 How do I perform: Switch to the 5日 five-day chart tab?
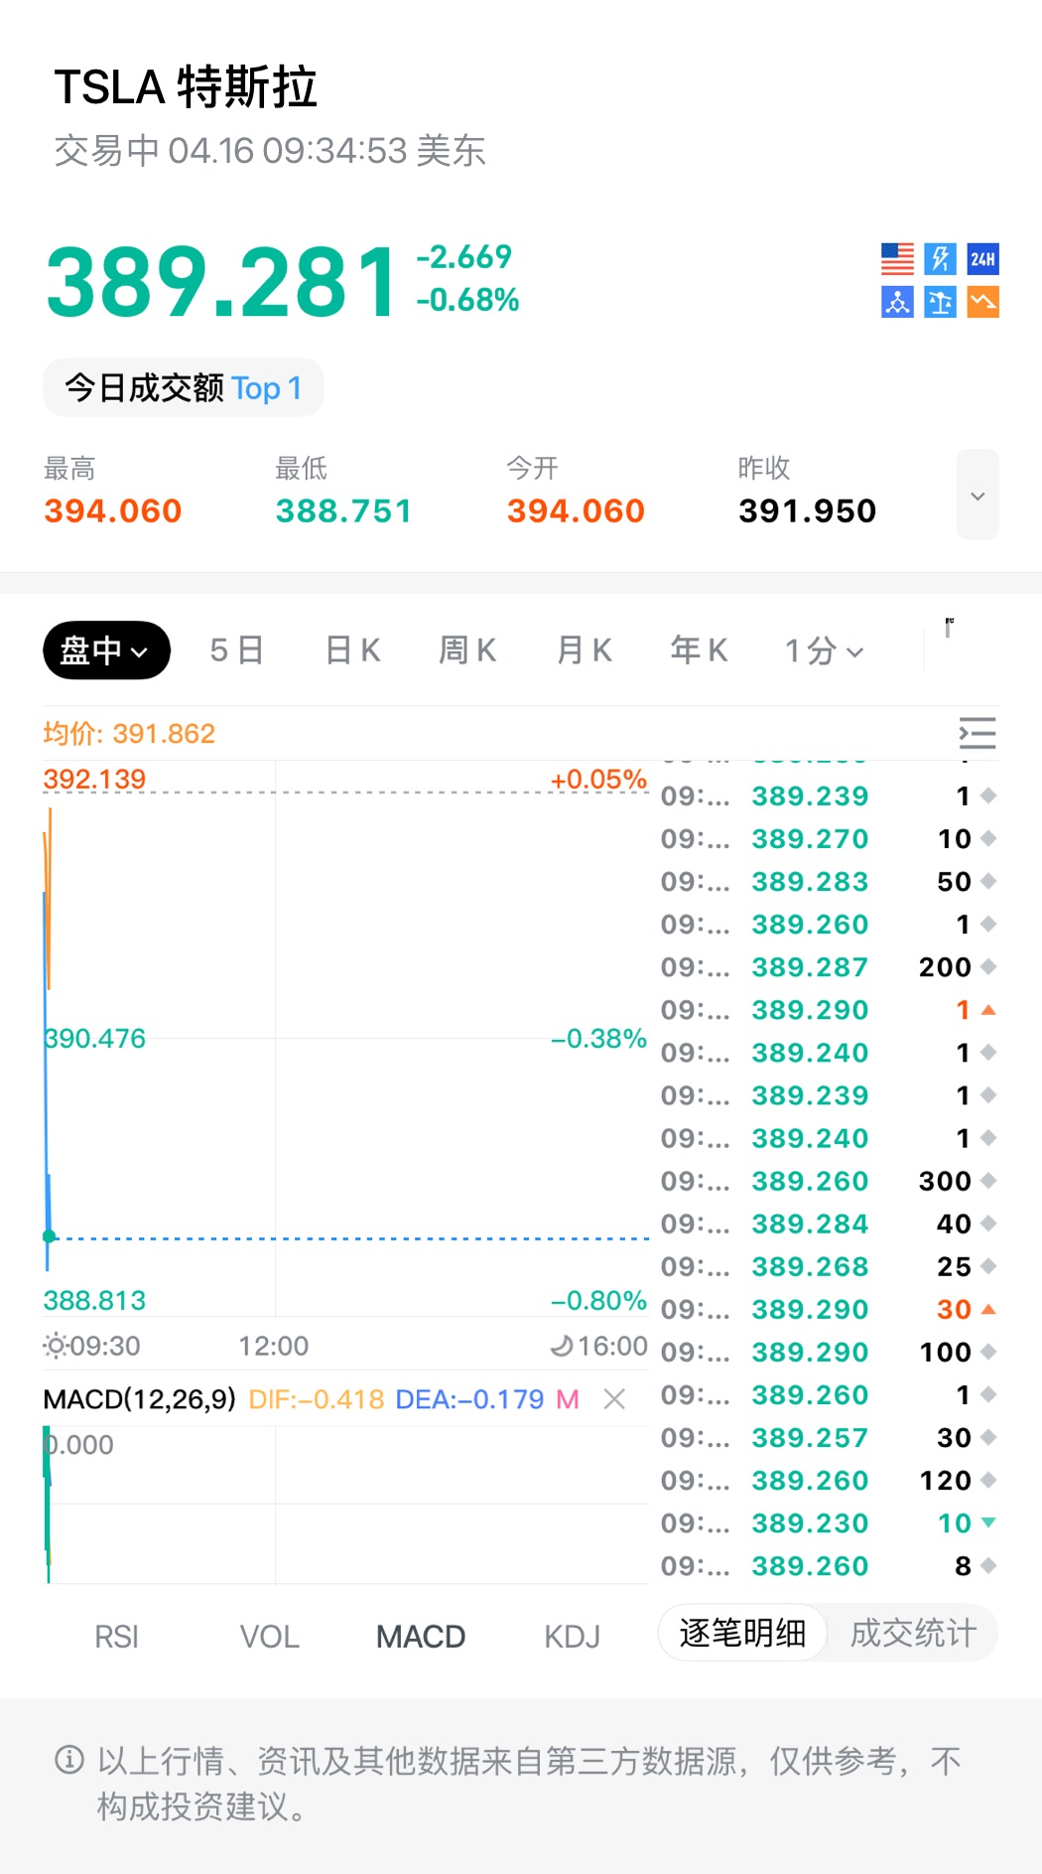coord(236,650)
